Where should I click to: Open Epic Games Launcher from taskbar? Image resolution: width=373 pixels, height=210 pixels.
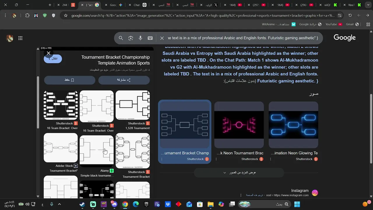coord(146,204)
